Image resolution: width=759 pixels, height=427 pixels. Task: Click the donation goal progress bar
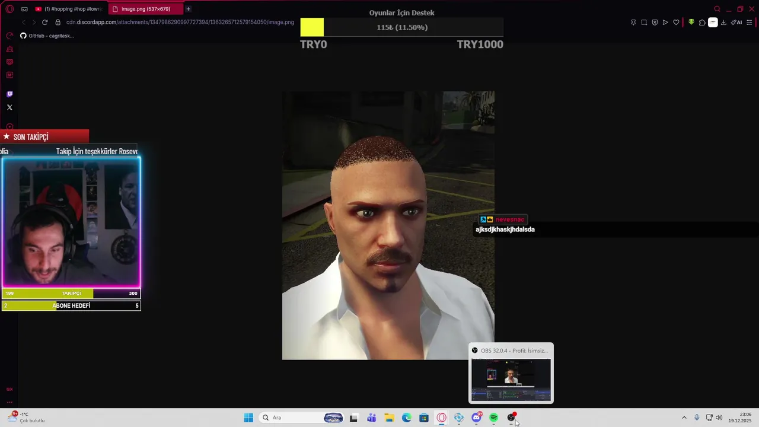pos(402,27)
